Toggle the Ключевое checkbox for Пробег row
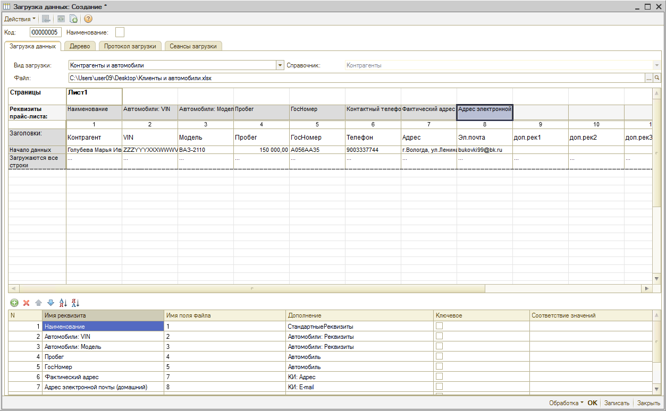Viewport: 666px width, 411px height. click(439, 356)
